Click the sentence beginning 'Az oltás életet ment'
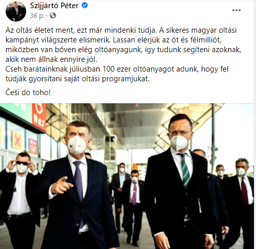Viewport: 256px width, 249px height. 81,30
